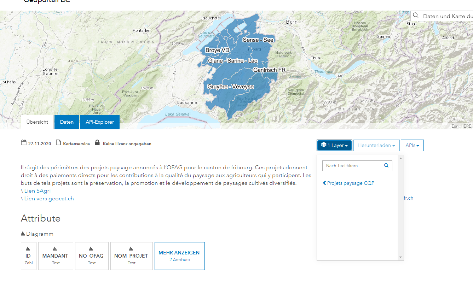Click the Attribute heading
Viewport: 473px width, 294px height.
click(41, 218)
